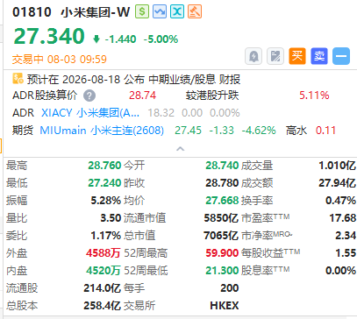The image size is (357, 319).
Task: Click the percent change -5.00%
Action: pyautogui.click(x=161, y=39)
